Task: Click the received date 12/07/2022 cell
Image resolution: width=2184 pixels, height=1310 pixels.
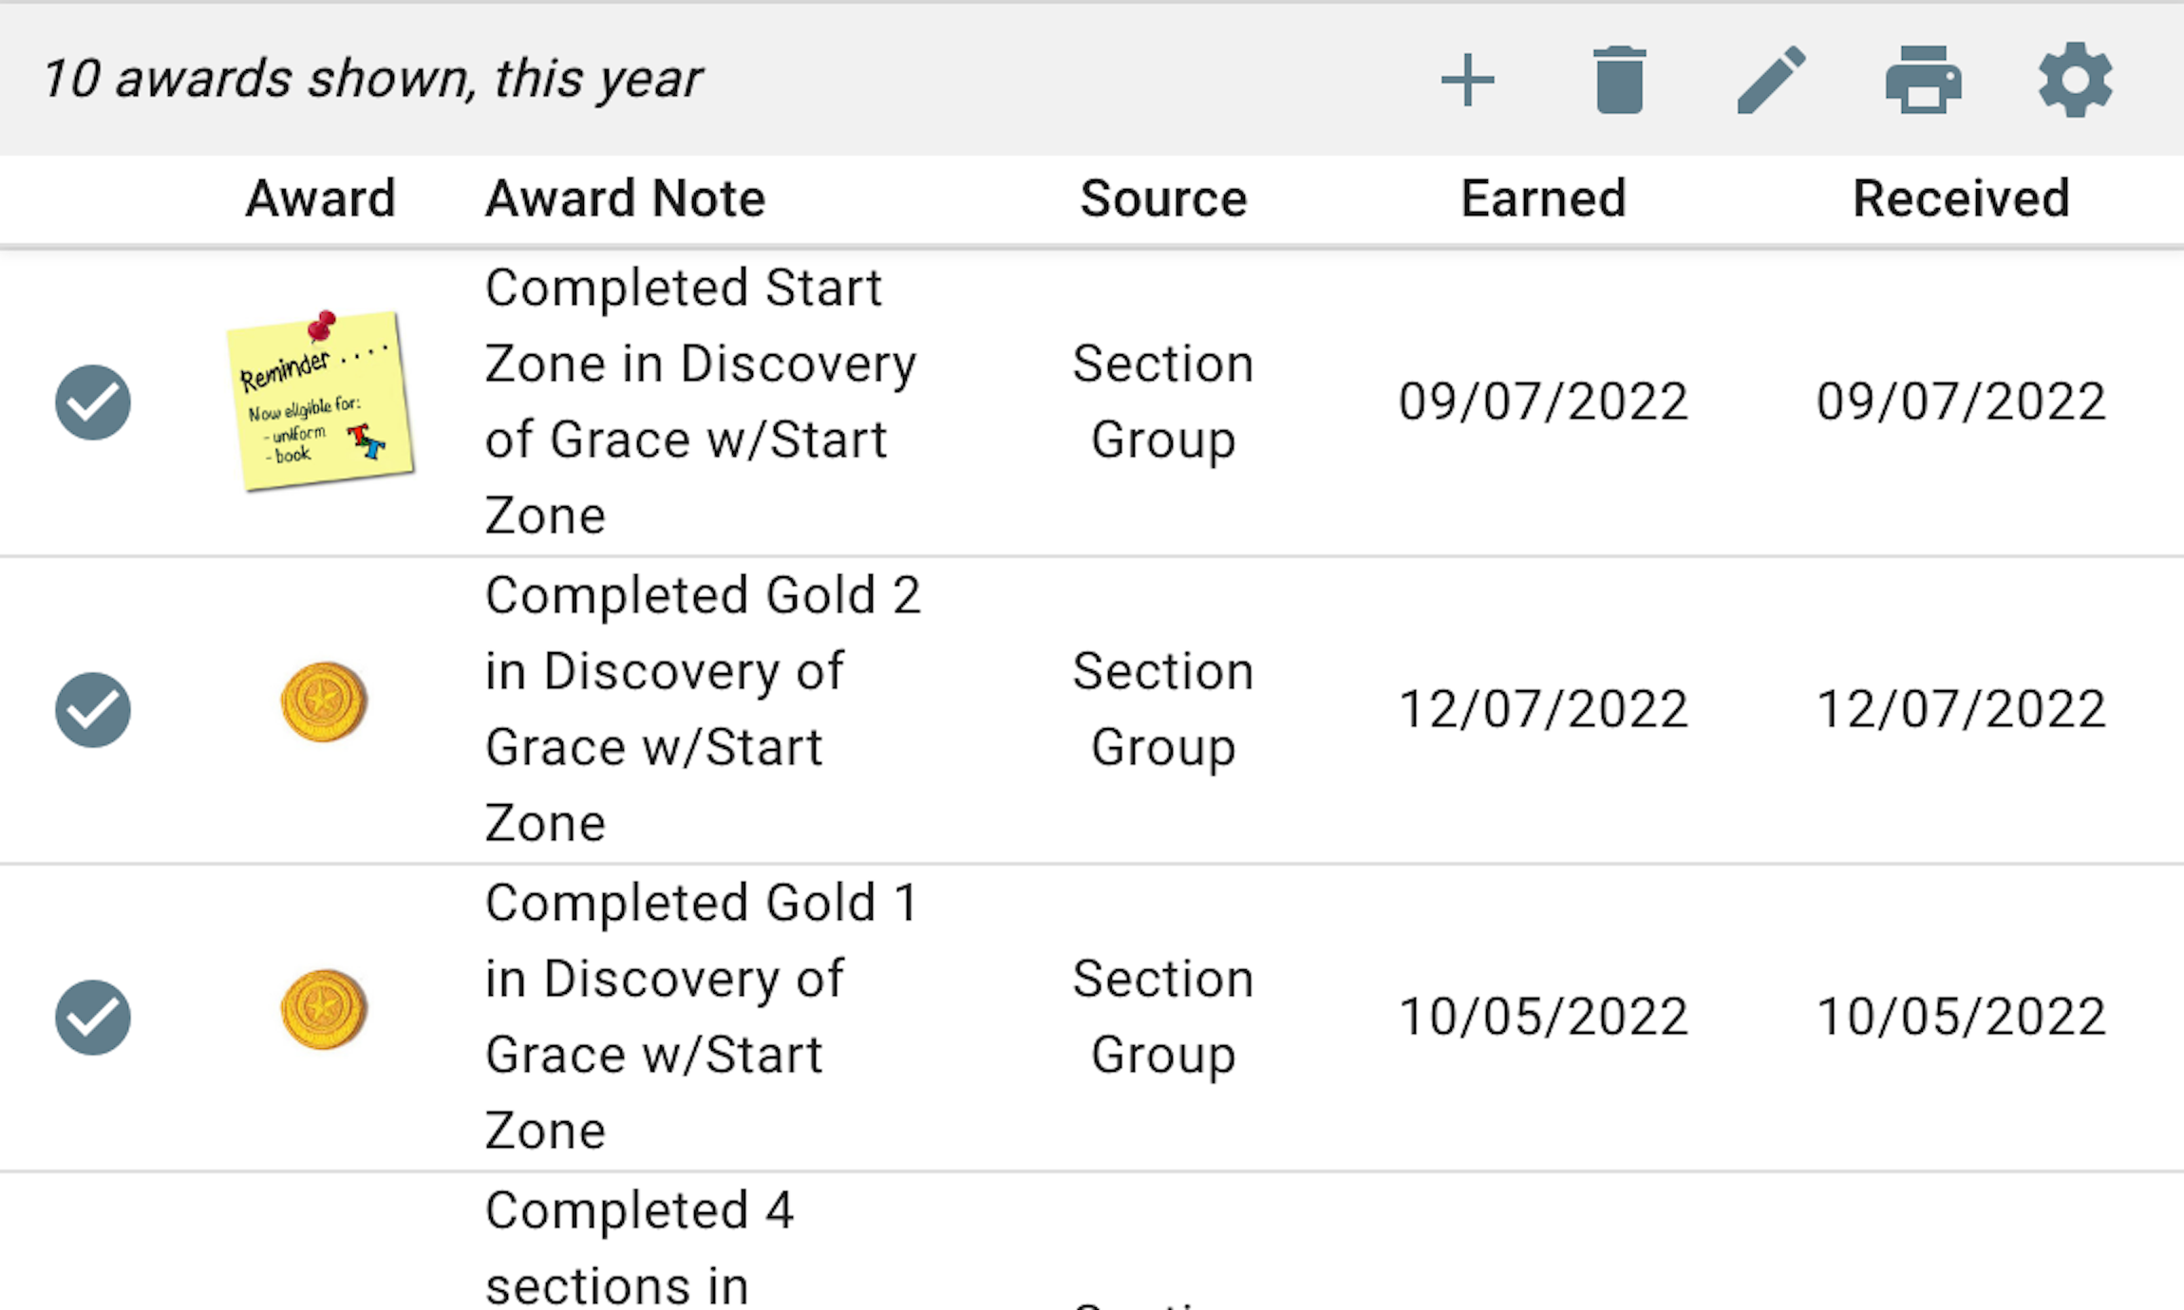Action: click(x=1961, y=709)
